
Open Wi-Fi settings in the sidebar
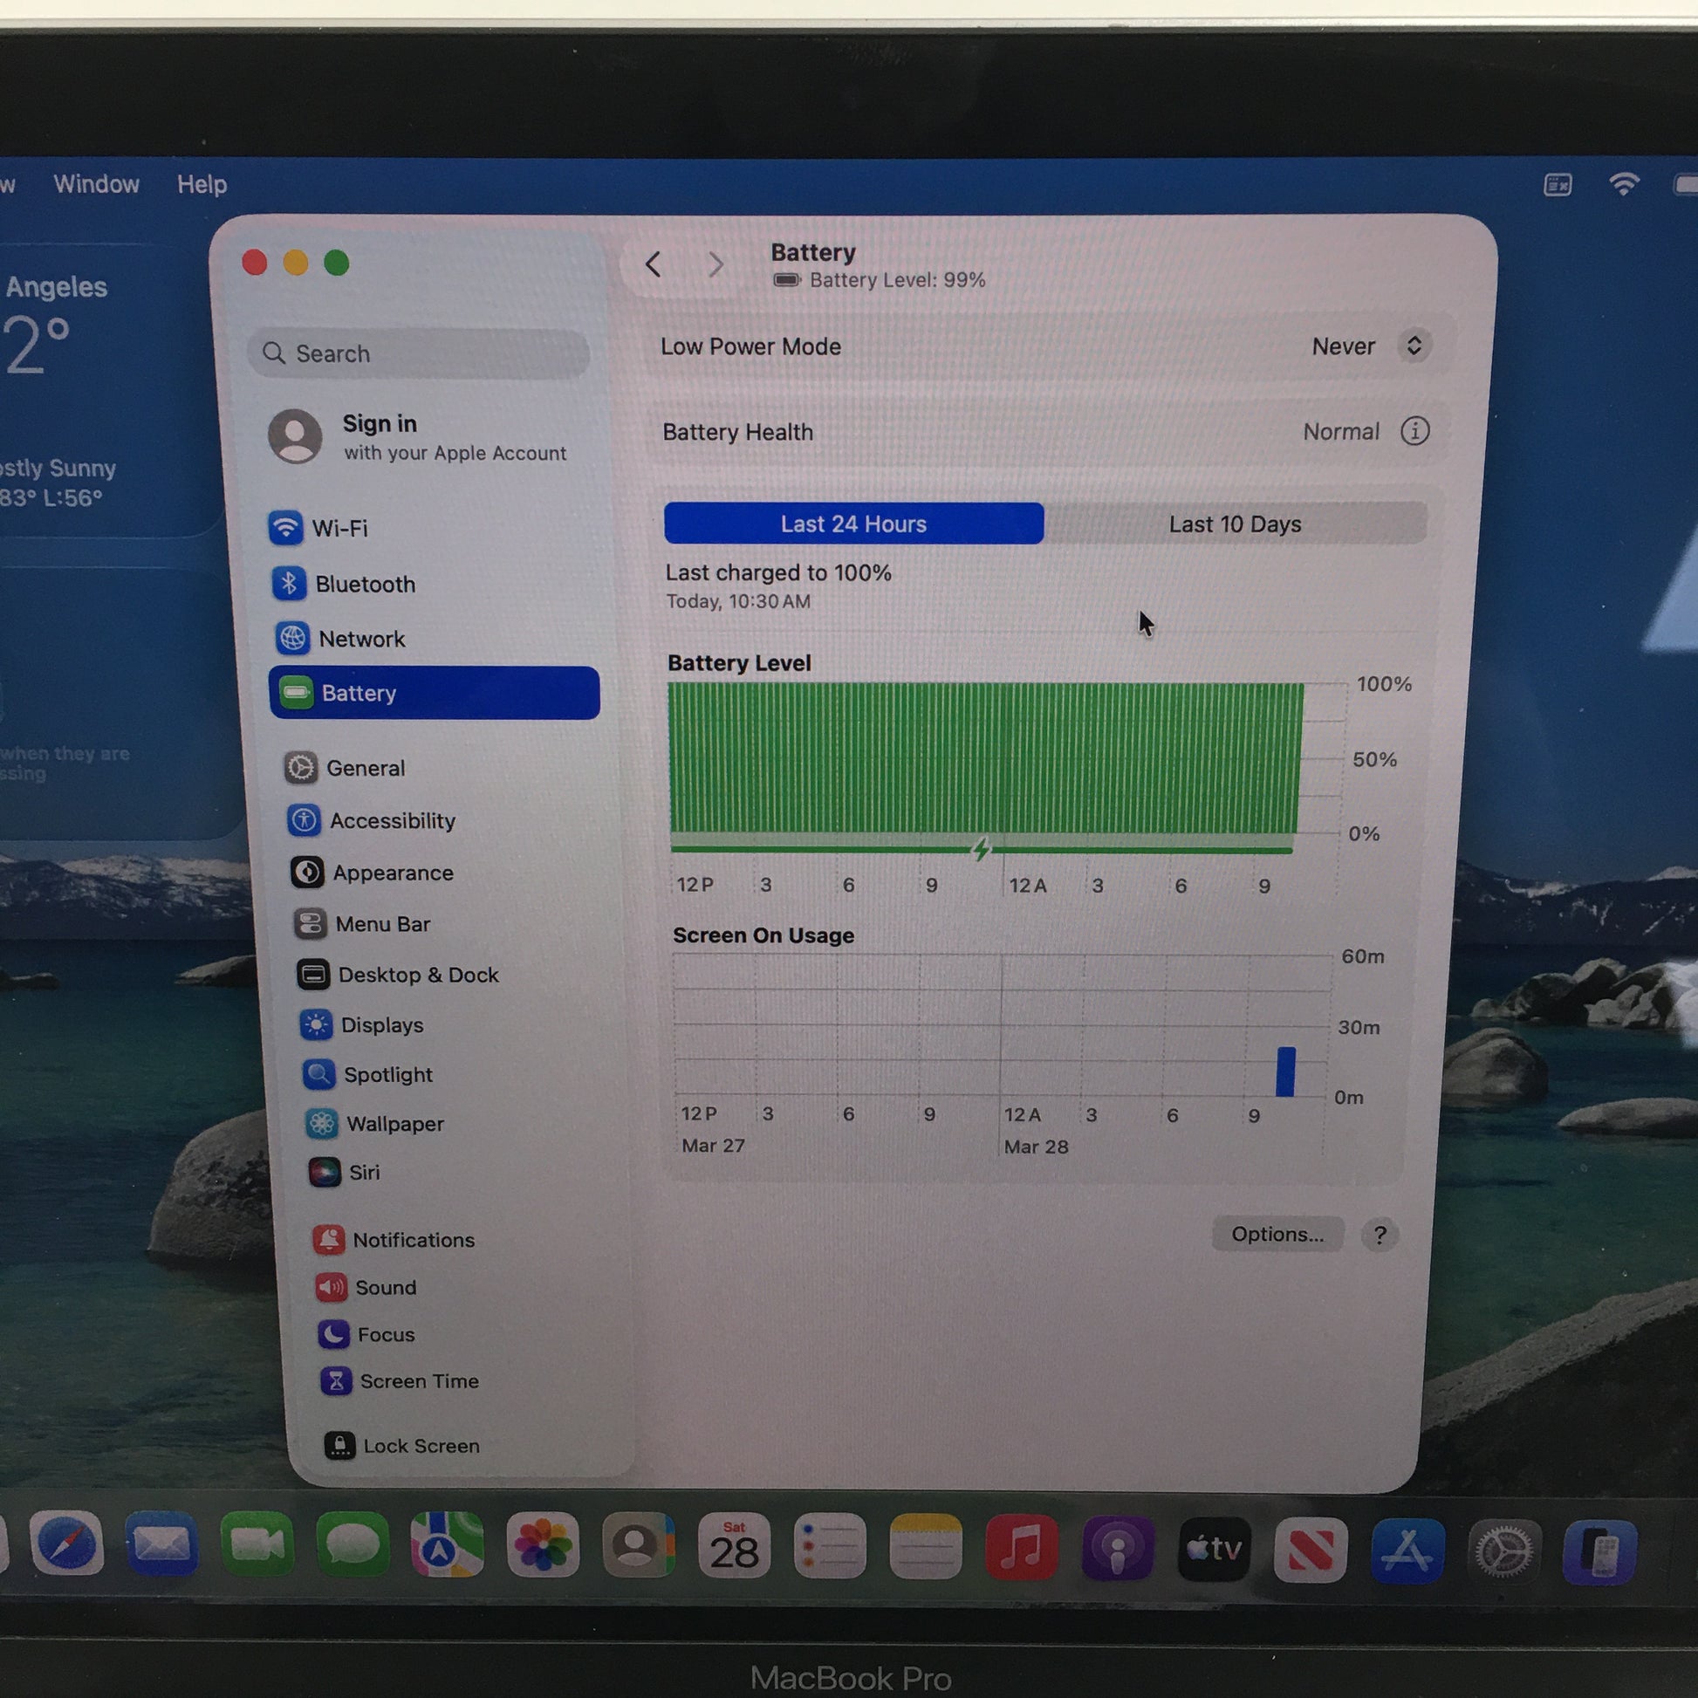[x=339, y=528]
